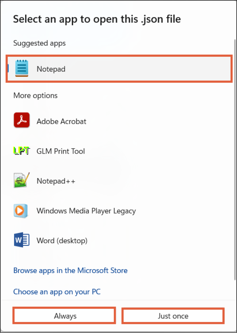This screenshot has width=237, height=333.
Task: Click the GLM Print Tool LPT icon
Action: (x=21, y=151)
